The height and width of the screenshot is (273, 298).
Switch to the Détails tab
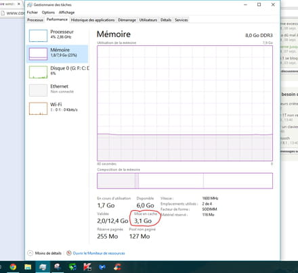166,20
